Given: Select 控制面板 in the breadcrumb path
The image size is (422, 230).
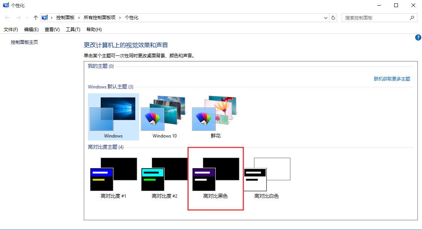Looking at the screenshot, I should point(65,18).
